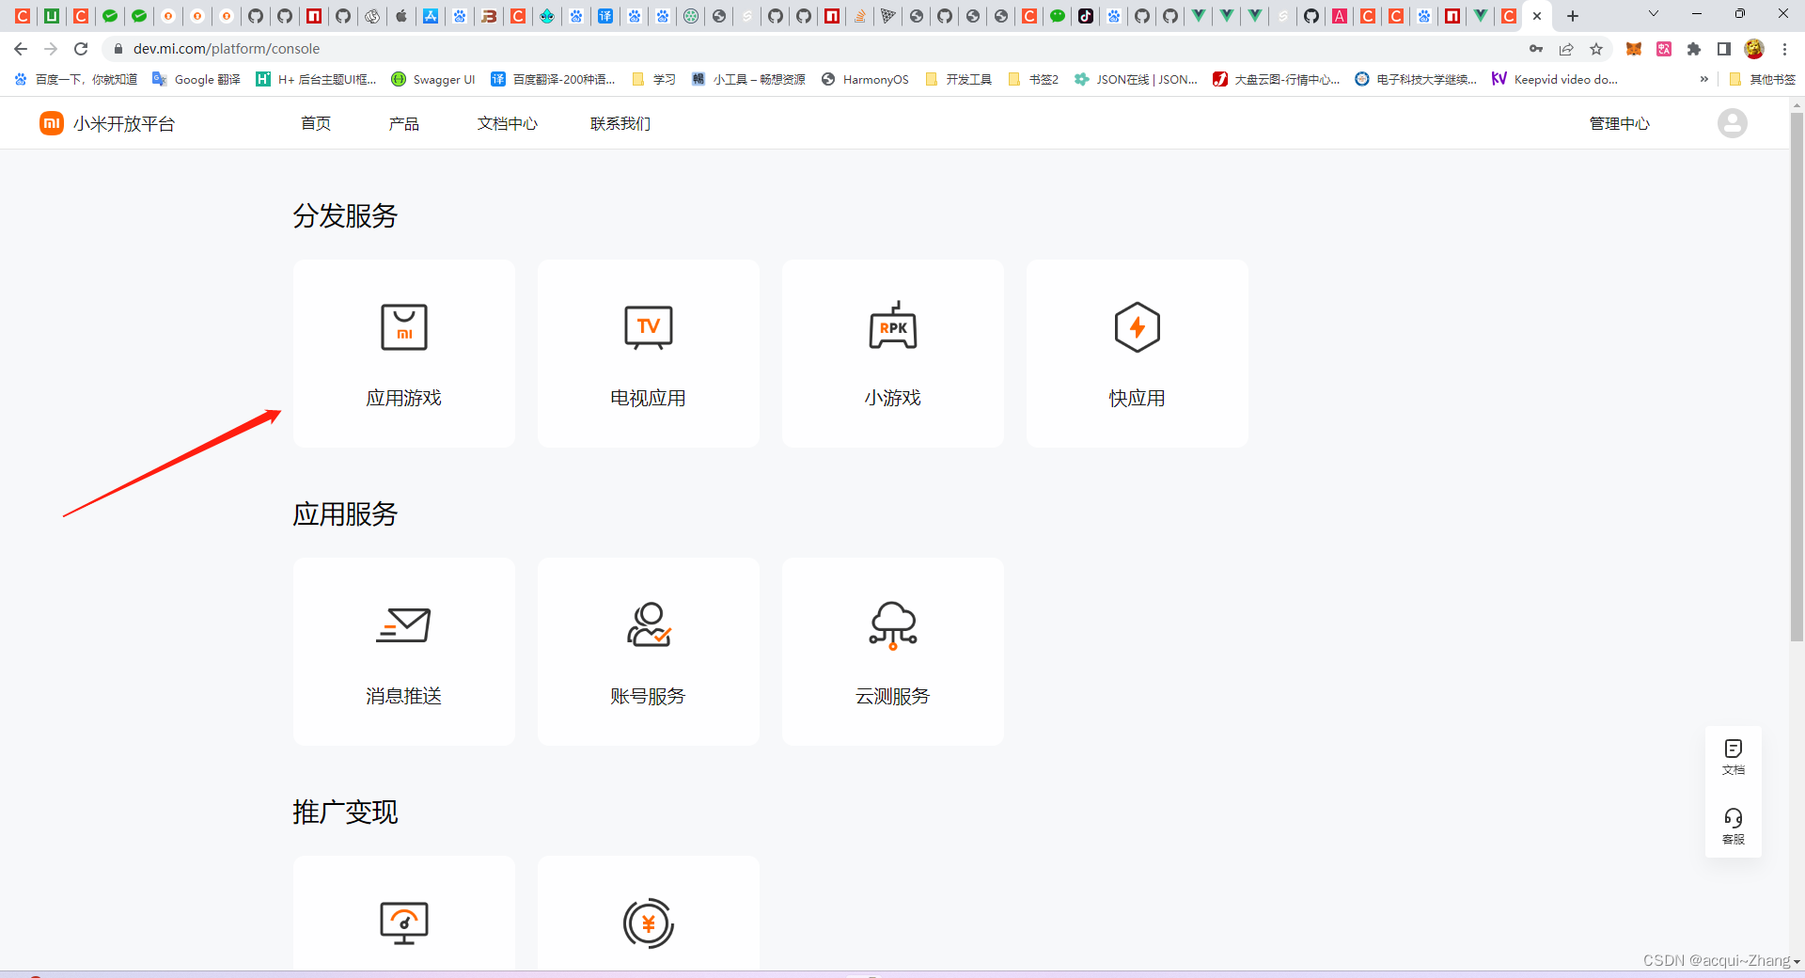The height and width of the screenshot is (978, 1805).
Task: Open the Google 翻译 bookmark
Action: click(196, 79)
